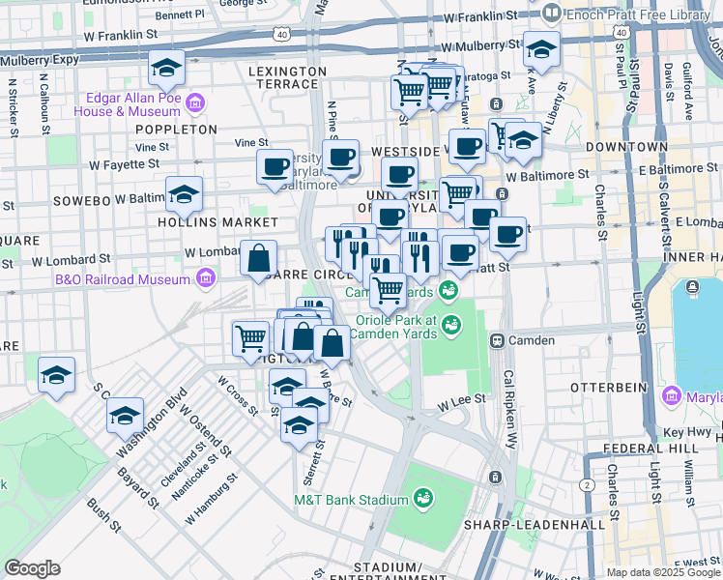Click the Route 2 shield near Federal Hill
The image size is (723, 580).
point(587,485)
